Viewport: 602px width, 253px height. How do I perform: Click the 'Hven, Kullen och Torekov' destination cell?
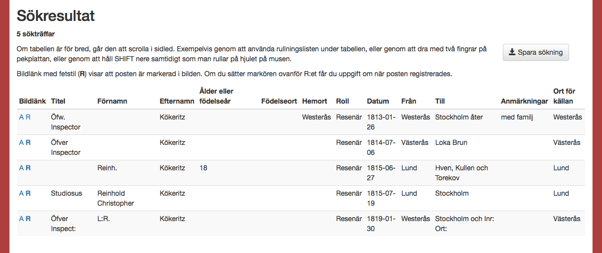click(461, 173)
